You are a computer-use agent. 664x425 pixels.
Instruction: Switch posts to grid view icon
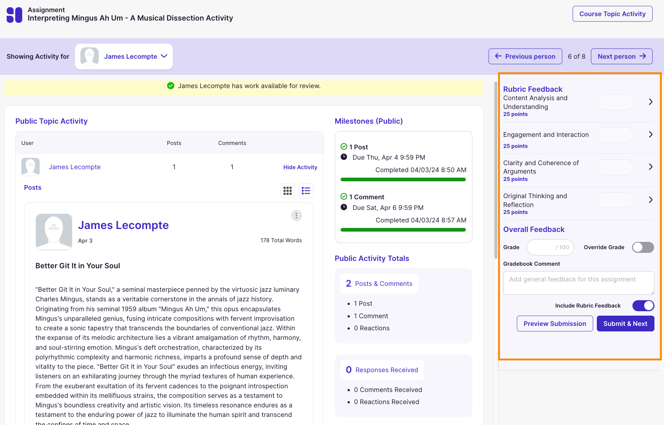[288, 191]
